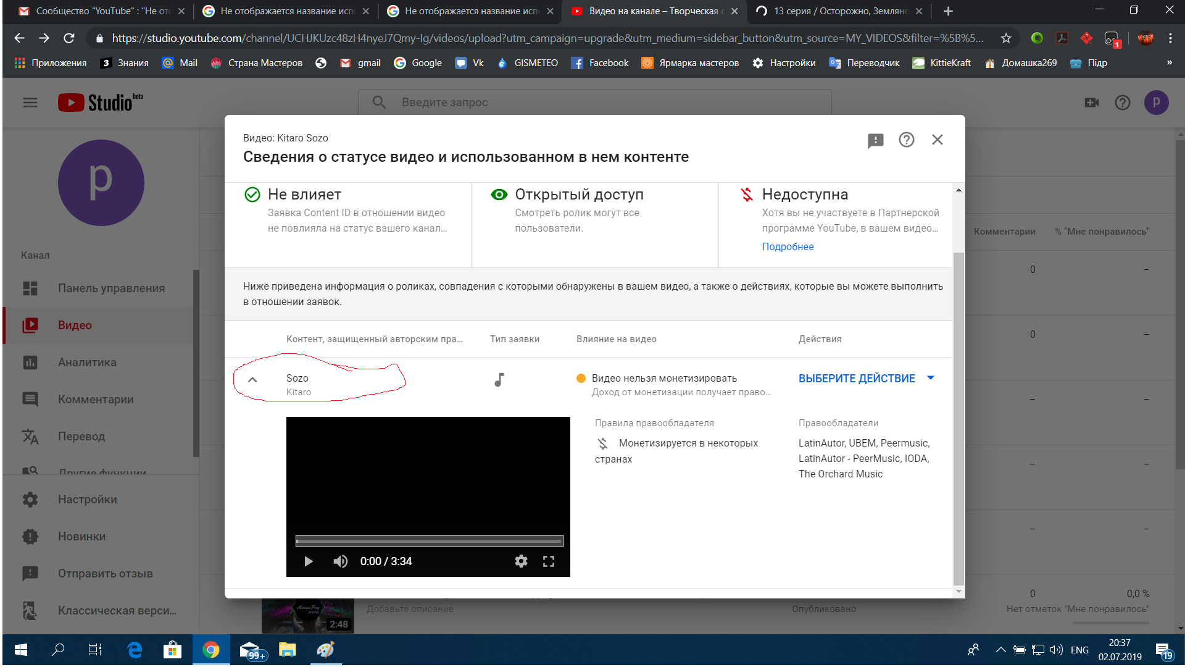The image size is (1185, 667).
Task: Click the send feedback icon in dialog header
Action: pyautogui.click(x=875, y=141)
